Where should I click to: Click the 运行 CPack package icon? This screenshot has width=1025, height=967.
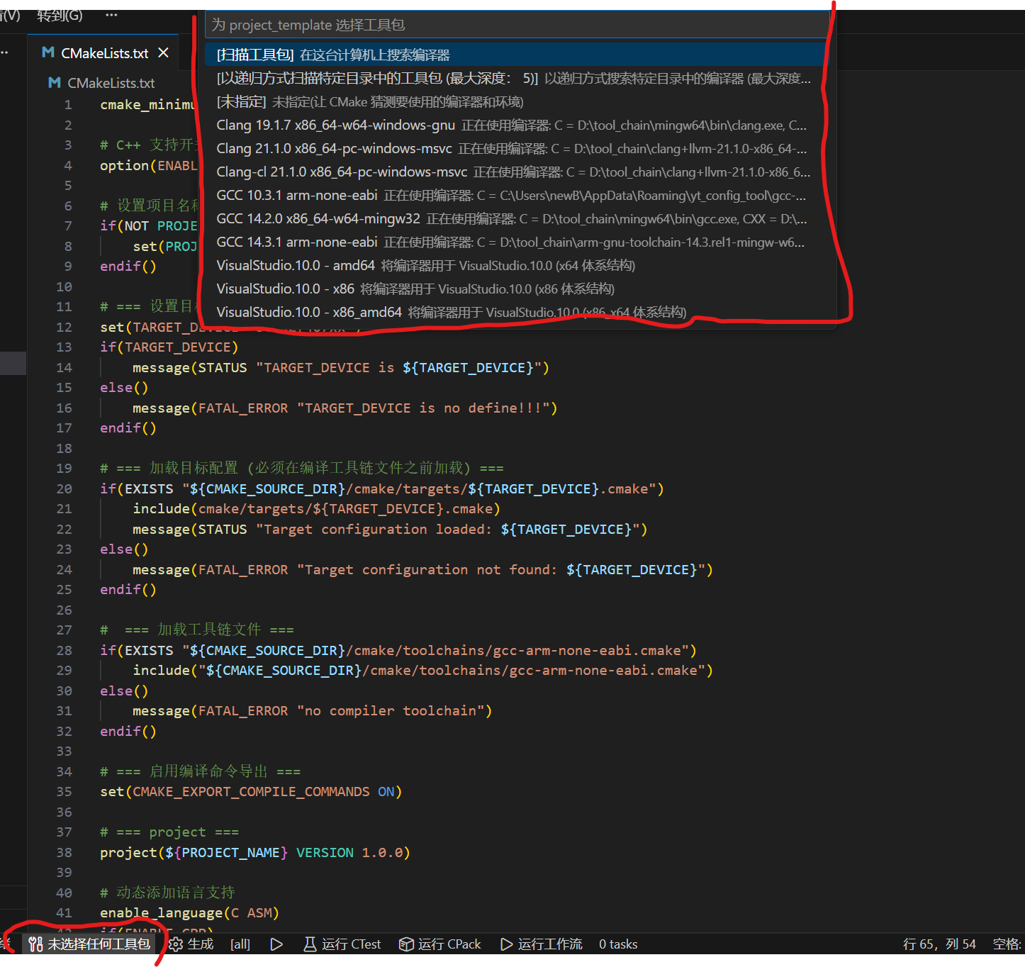406,944
